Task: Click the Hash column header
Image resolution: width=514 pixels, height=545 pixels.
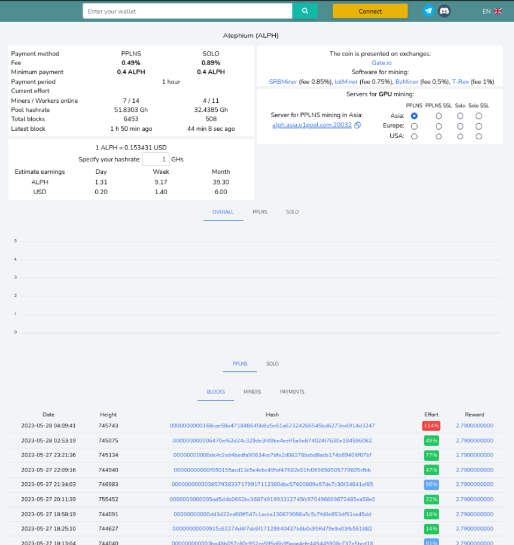Action: click(x=272, y=415)
